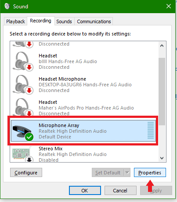
Task: Close the Sound dialog
Action: [x=169, y=6]
